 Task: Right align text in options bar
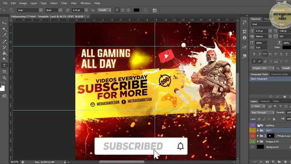pyautogui.click(x=128, y=10)
